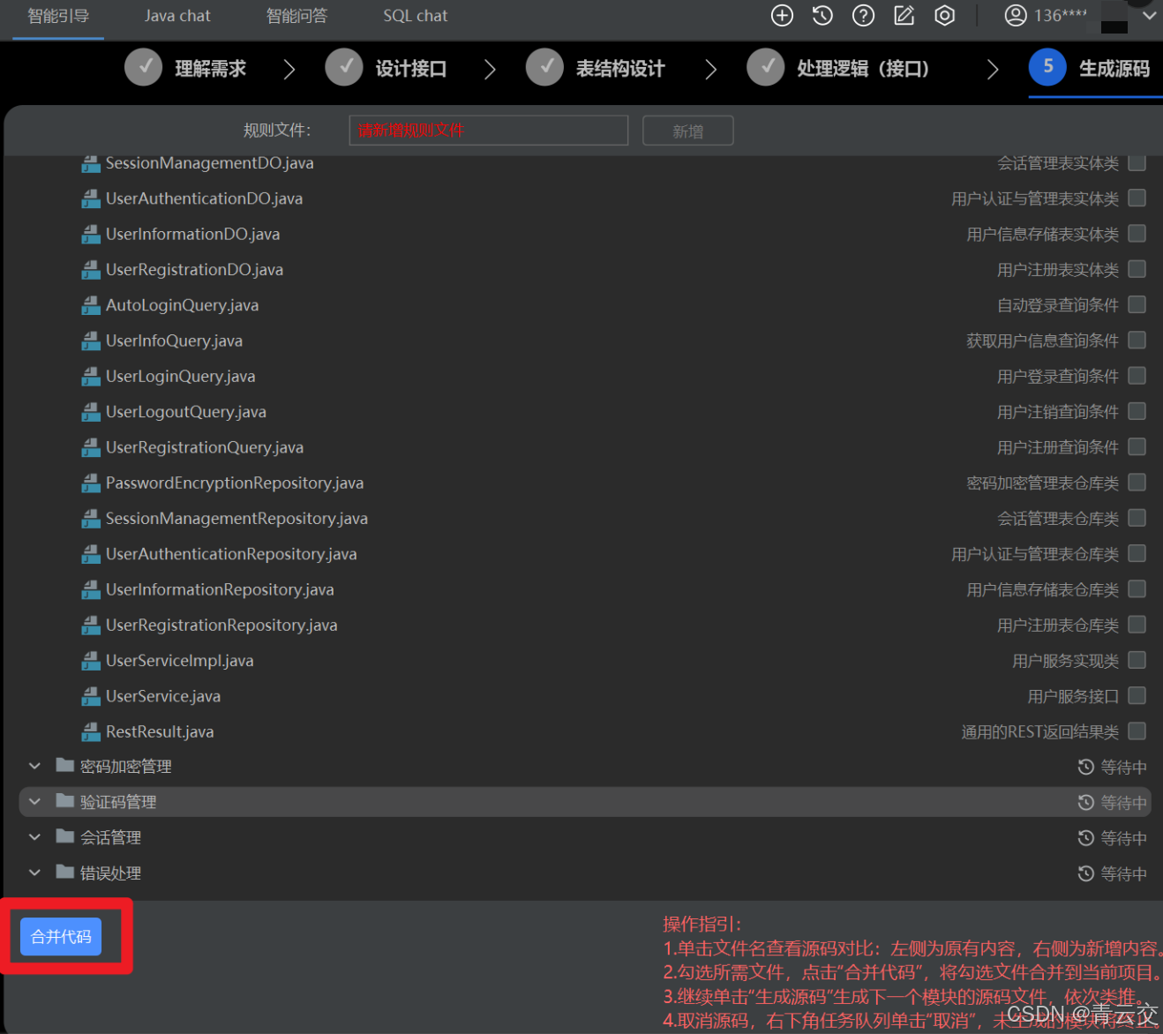Click the 规则文件 input field

(489, 131)
